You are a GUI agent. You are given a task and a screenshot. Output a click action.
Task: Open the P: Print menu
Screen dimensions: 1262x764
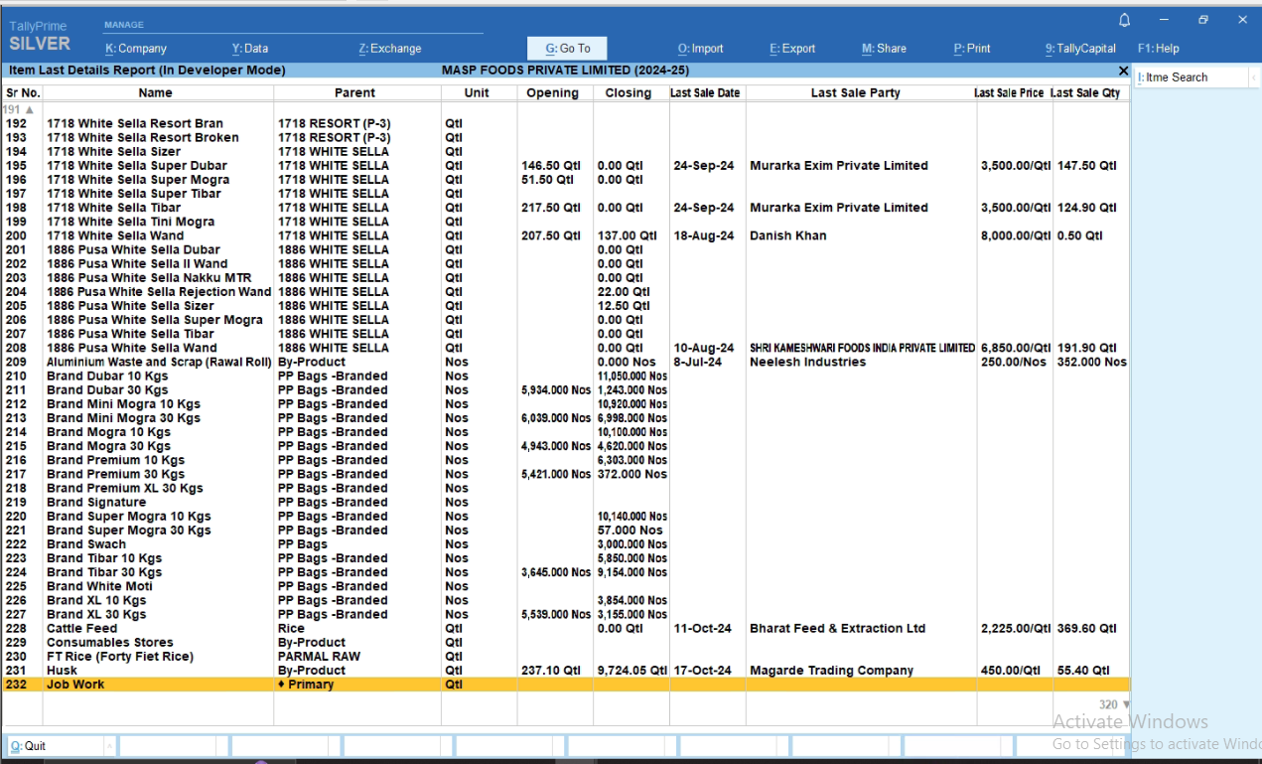[972, 49]
